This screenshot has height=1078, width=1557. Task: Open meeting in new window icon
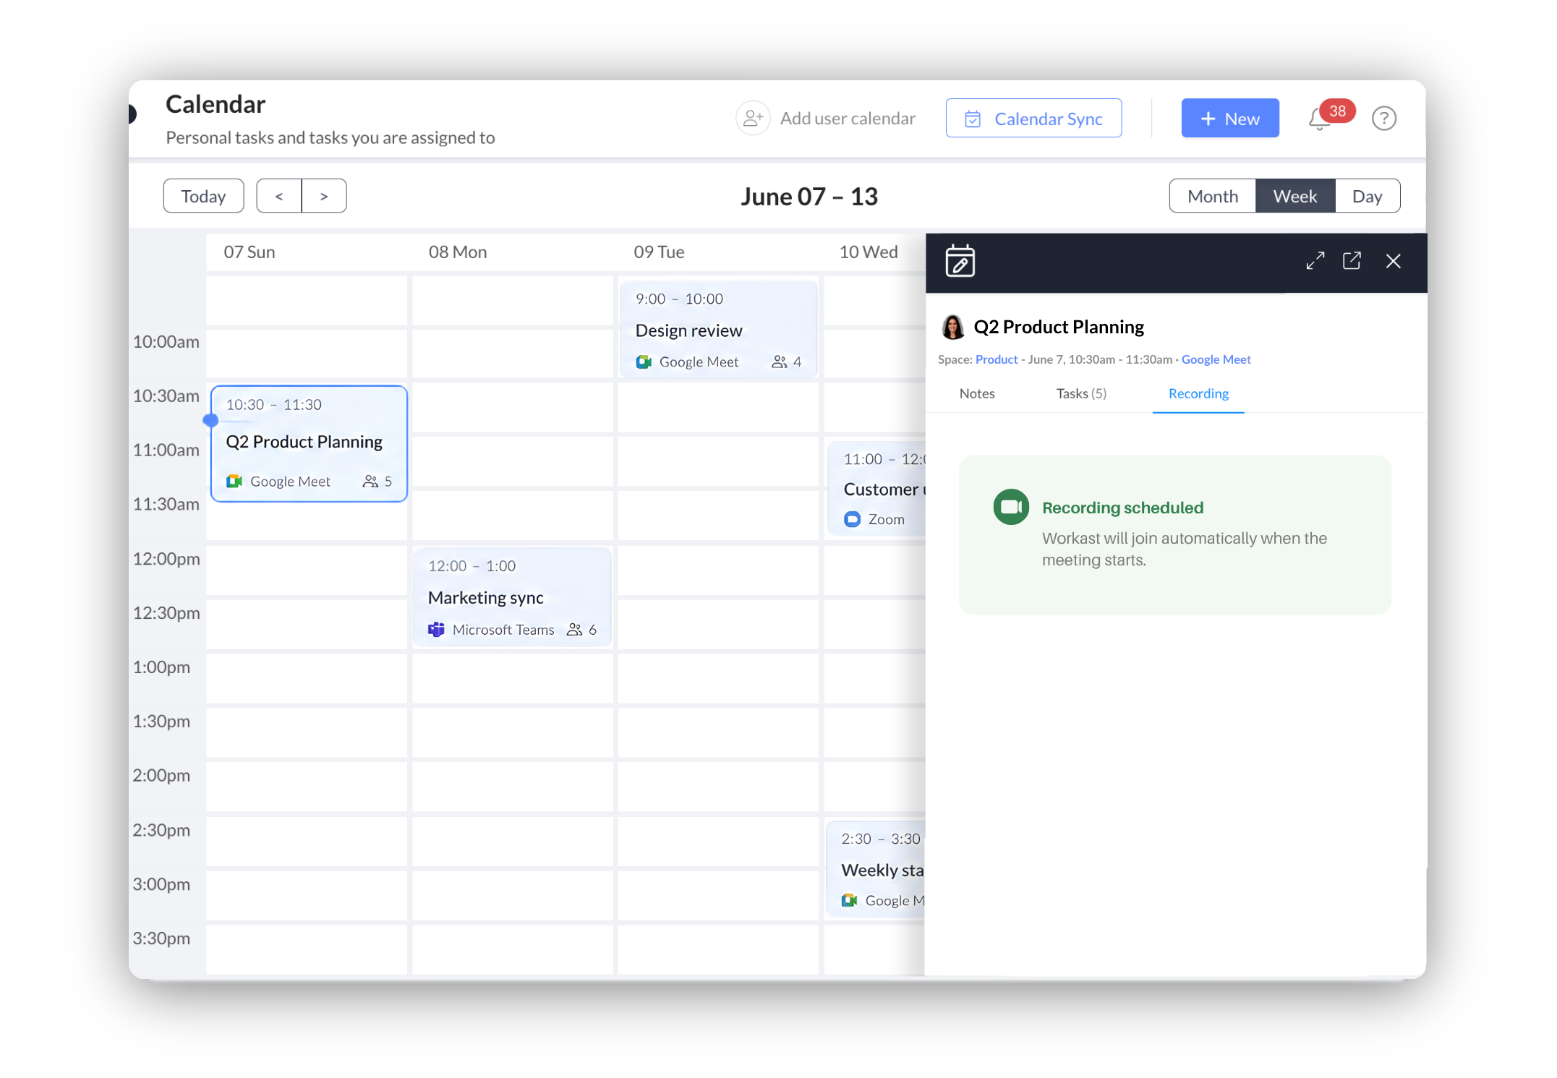click(x=1352, y=261)
